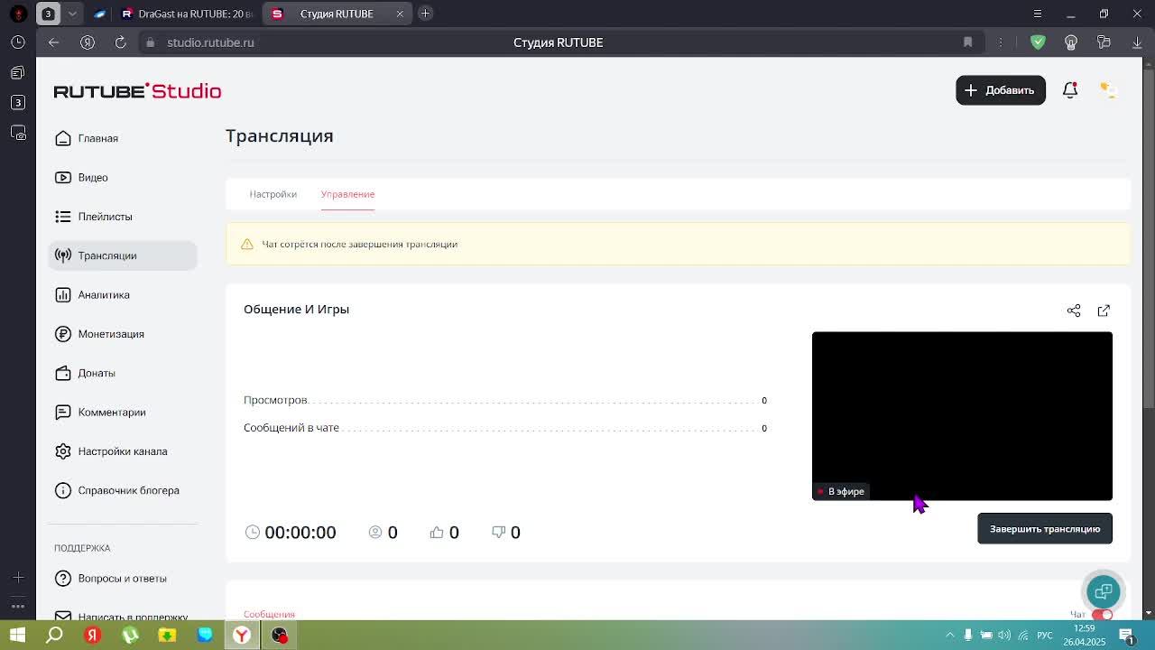Open Windows Start menu
This screenshot has width=1155, height=650.
click(17, 636)
